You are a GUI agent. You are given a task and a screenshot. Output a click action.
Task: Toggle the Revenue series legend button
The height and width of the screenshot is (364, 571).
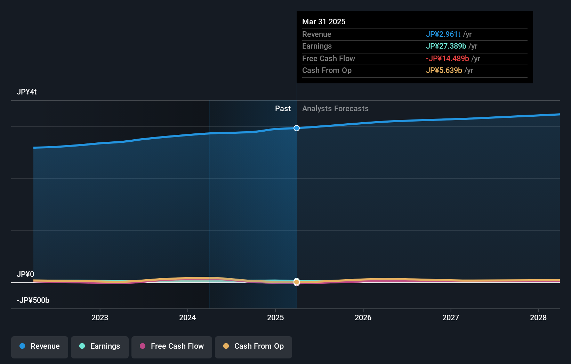point(40,347)
